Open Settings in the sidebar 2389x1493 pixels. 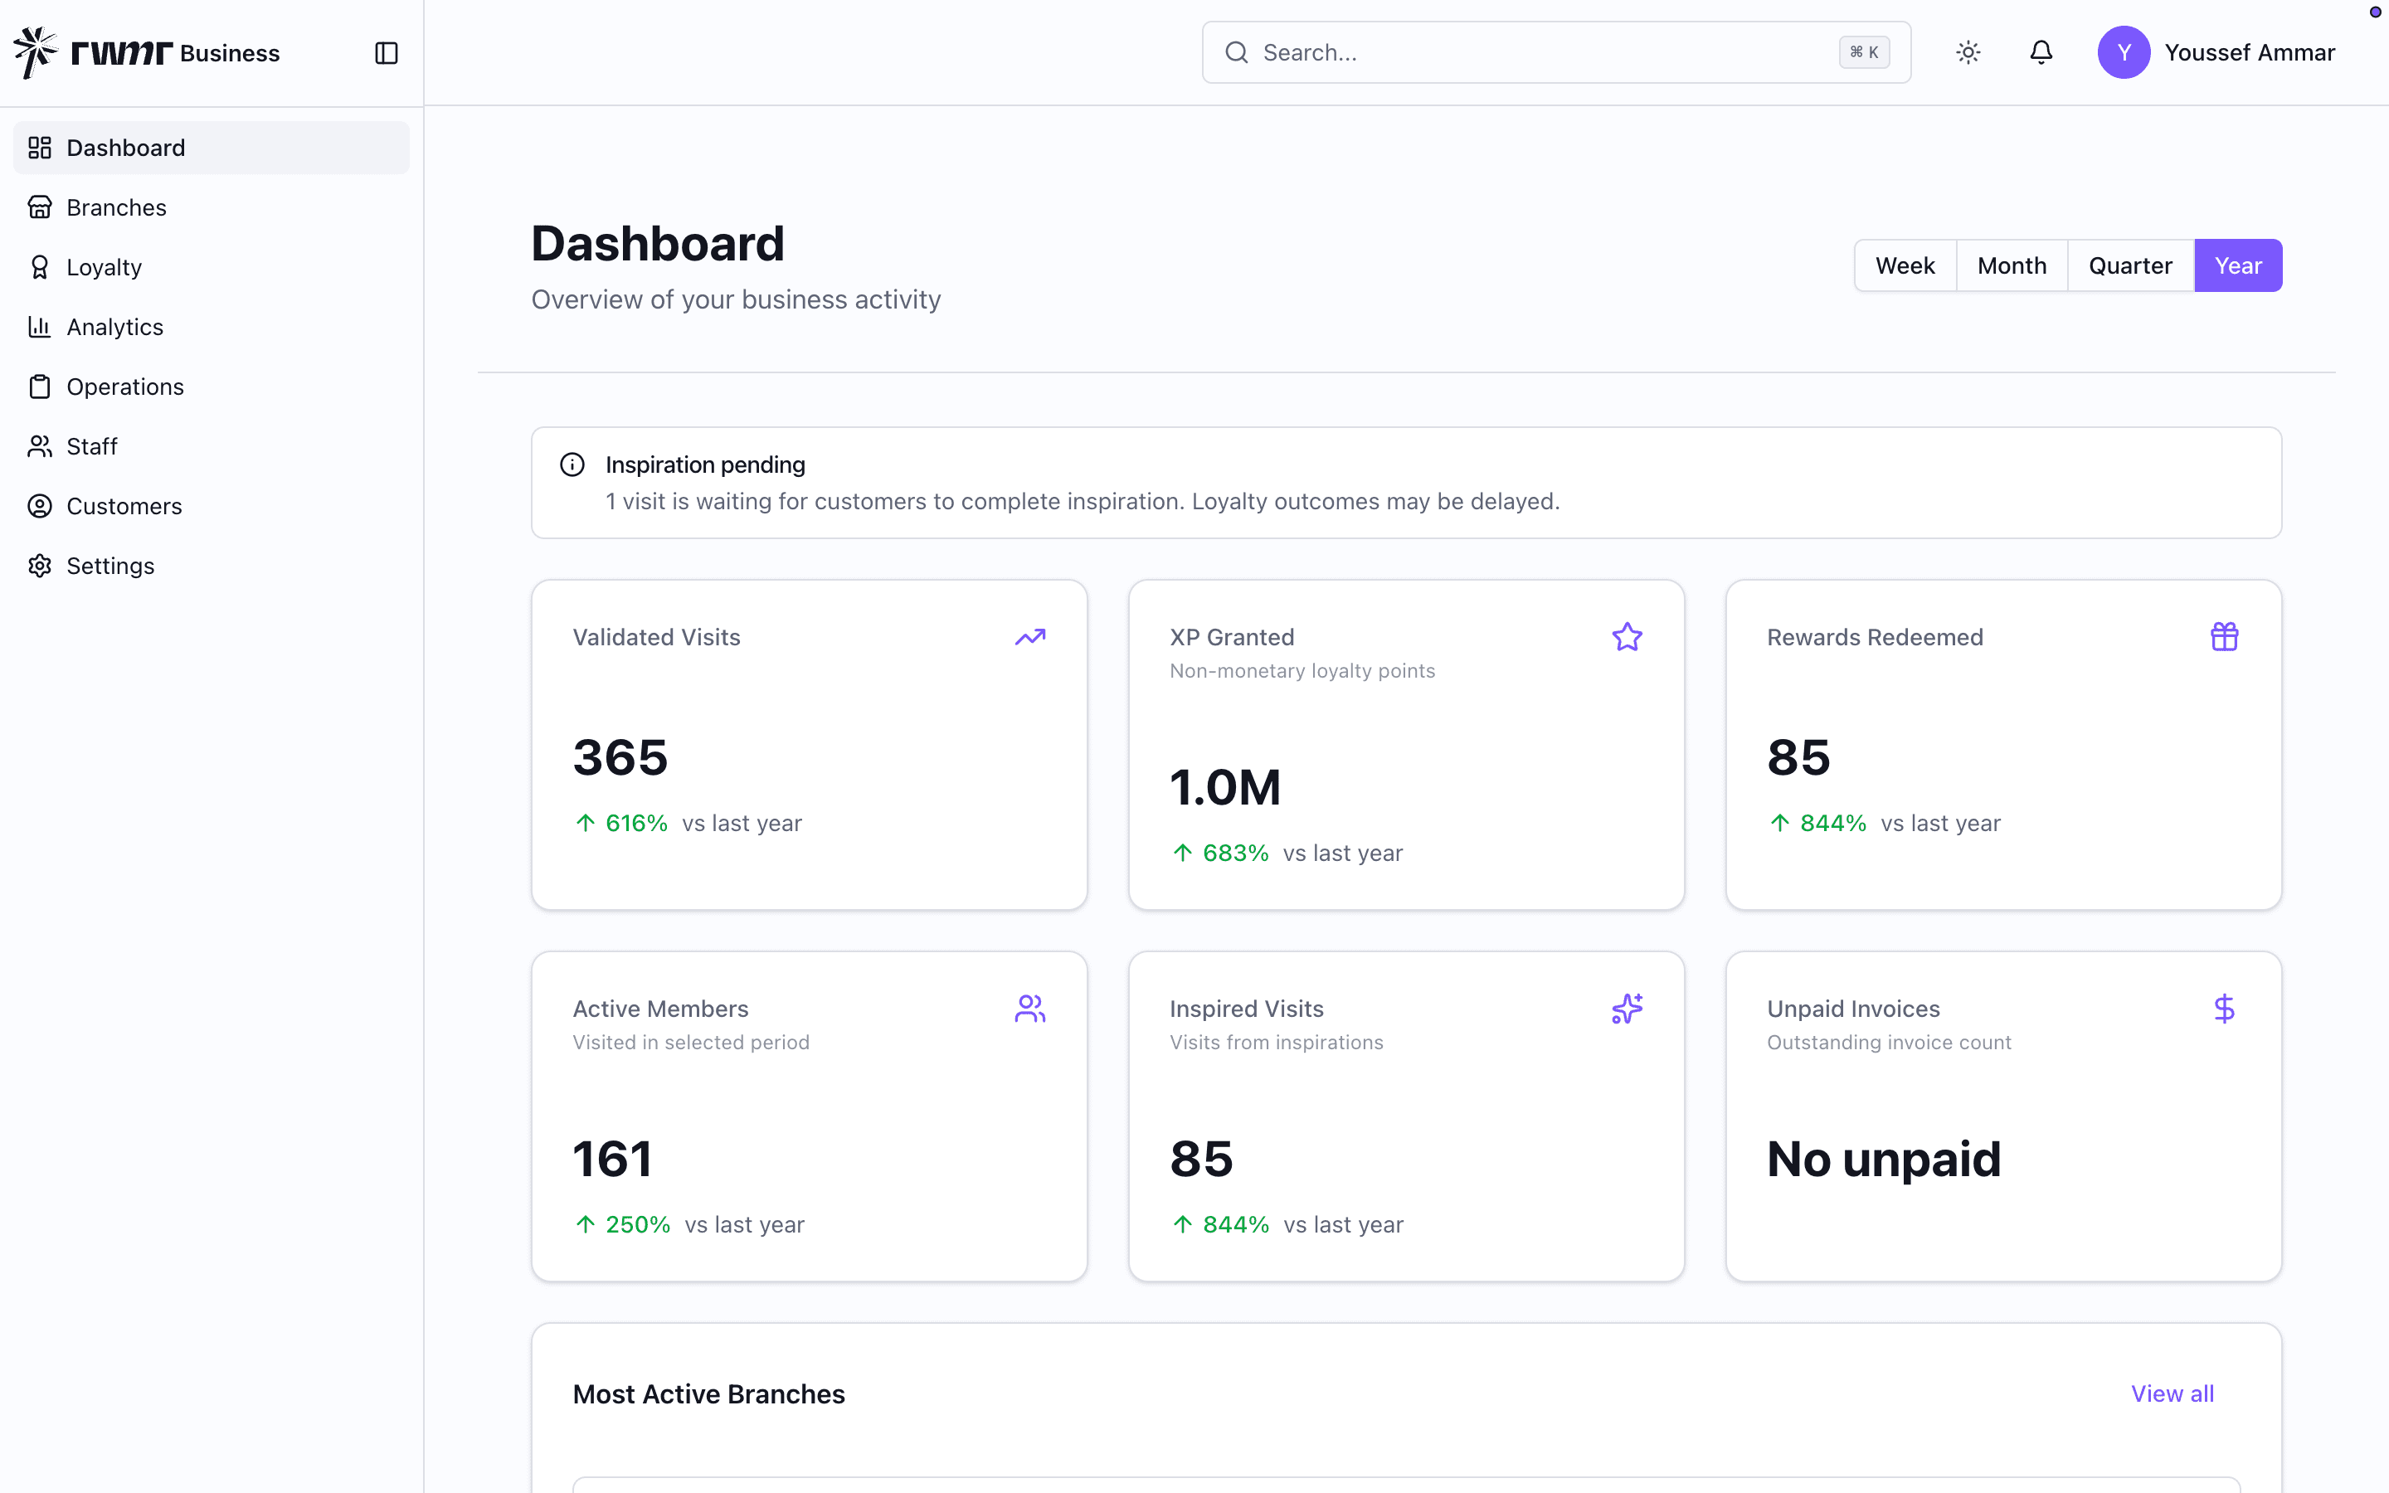(212, 566)
